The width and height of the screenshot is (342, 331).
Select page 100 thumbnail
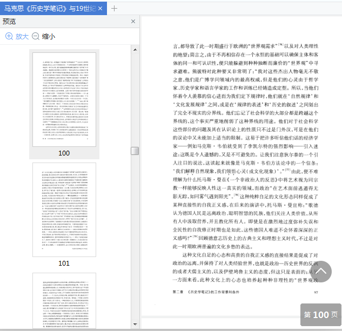[64, 99]
